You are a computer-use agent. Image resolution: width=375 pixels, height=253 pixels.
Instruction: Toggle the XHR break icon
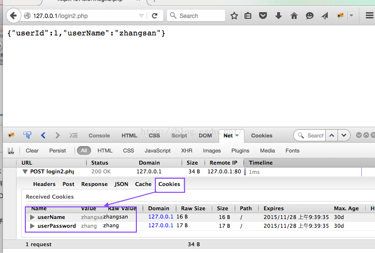coord(11,151)
